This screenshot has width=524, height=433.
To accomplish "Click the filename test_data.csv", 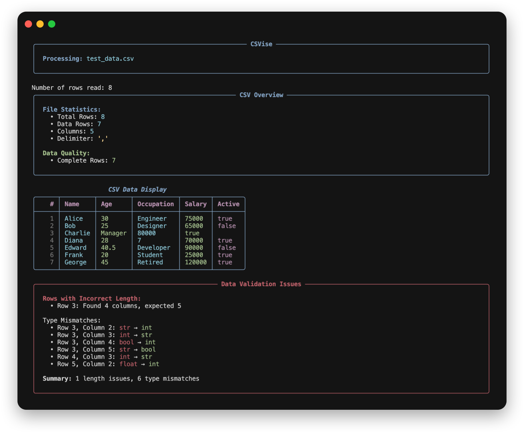I will (110, 58).
